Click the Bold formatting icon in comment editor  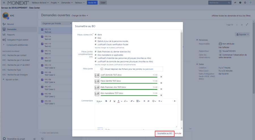(106, 101)
